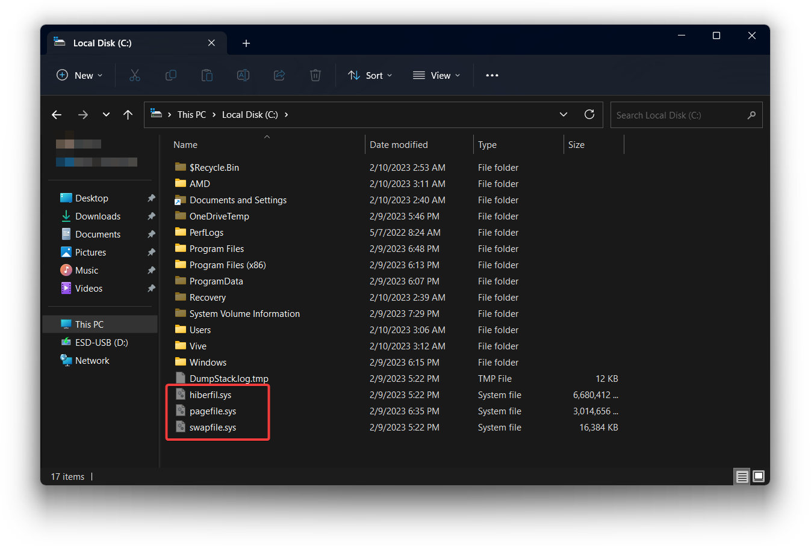Open the See more ellipsis menu
This screenshot has width=811, height=546.
[x=492, y=75]
